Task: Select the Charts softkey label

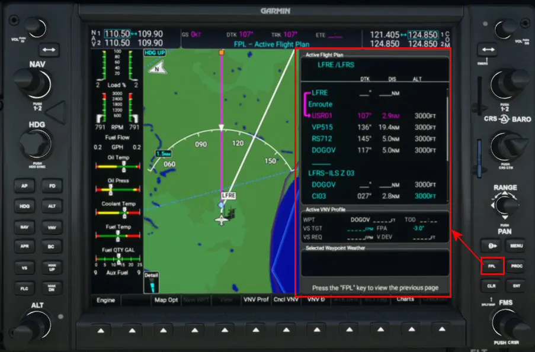Action: coord(405,299)
